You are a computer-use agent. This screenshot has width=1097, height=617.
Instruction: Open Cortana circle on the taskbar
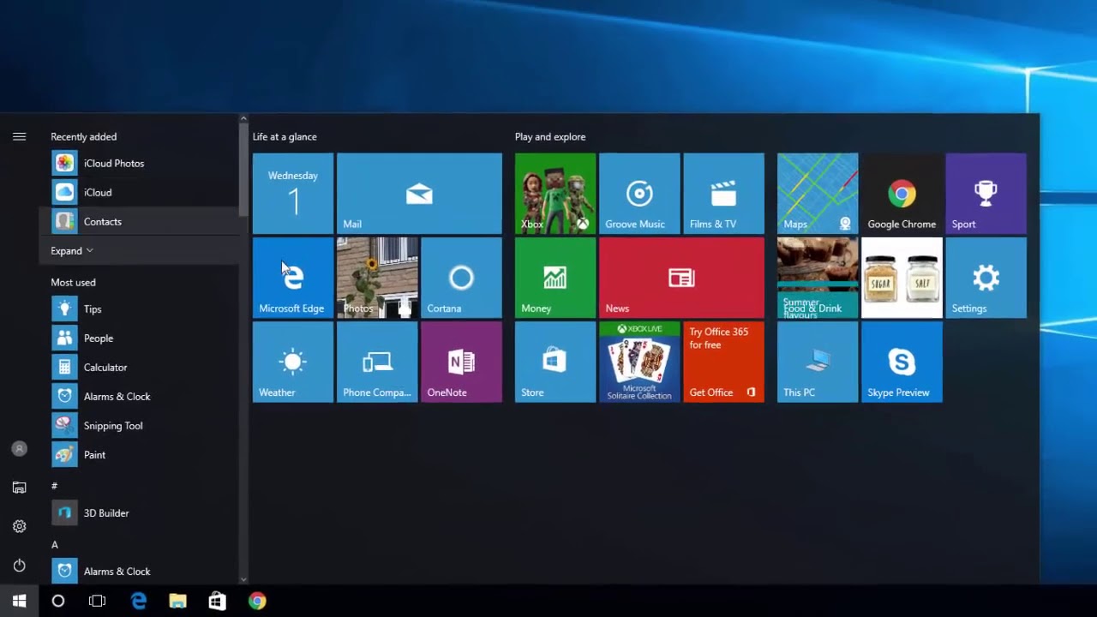click(x=58, y=601)
